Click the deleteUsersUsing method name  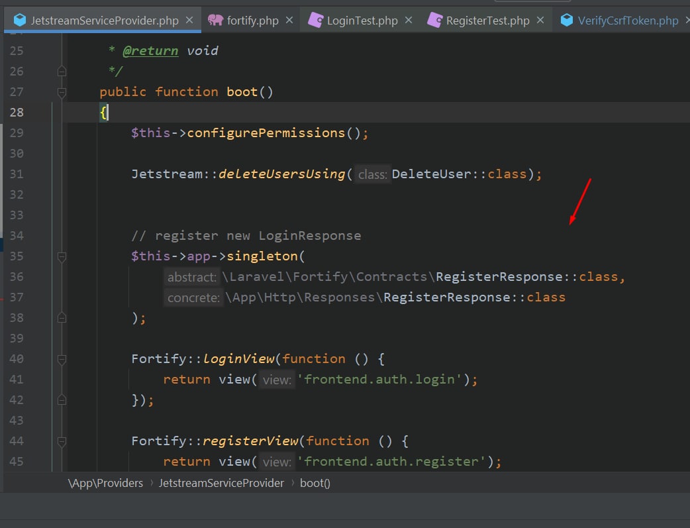click(x=281, y=174)
